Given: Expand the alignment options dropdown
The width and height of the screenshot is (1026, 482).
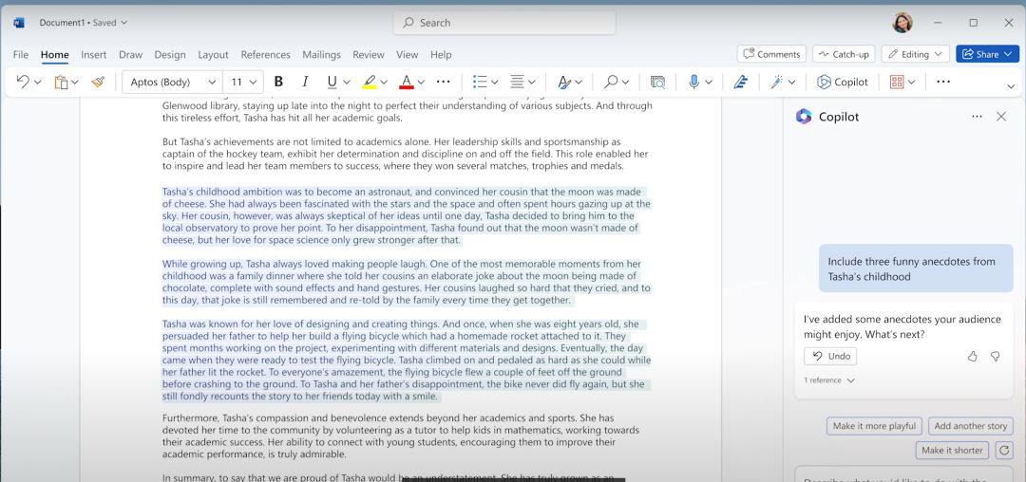Looking at the screenshot, I should tap(532, 83).
